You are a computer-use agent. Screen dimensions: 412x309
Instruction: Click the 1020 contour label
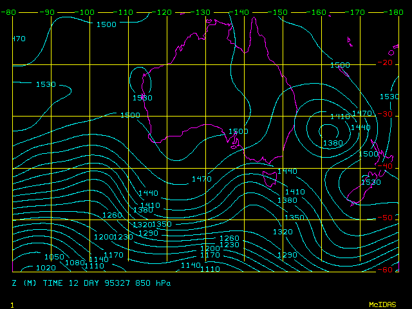pyautogui.click(x=46, y=268)
